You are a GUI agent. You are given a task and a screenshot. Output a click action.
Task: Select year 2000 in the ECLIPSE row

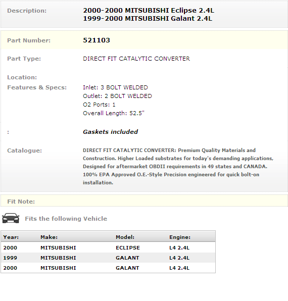point(10,247)
